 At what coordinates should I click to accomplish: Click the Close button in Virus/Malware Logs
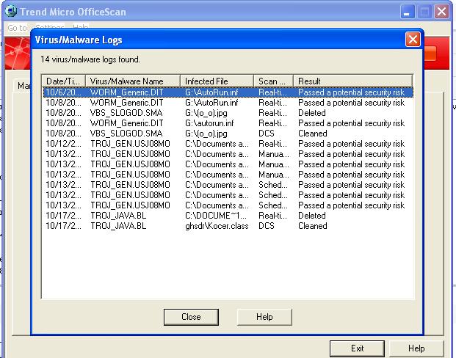(191, 317)
